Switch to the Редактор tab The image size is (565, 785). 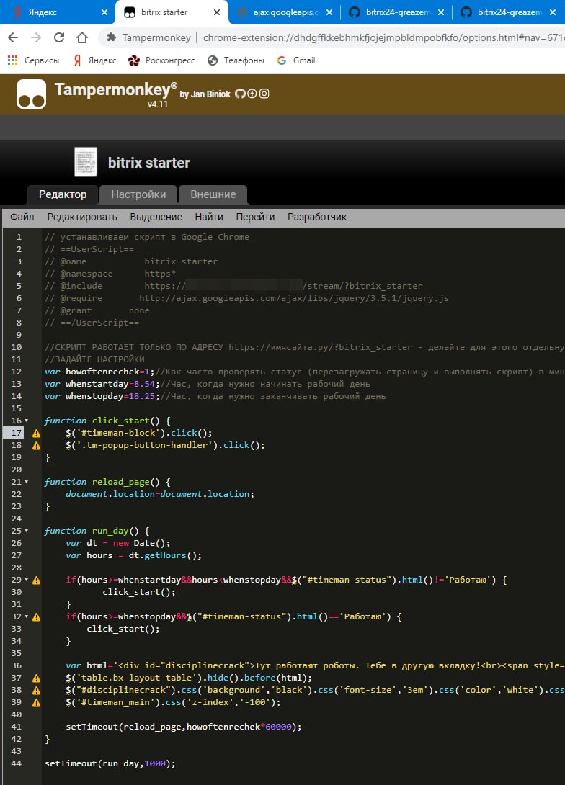pos(63,194)
